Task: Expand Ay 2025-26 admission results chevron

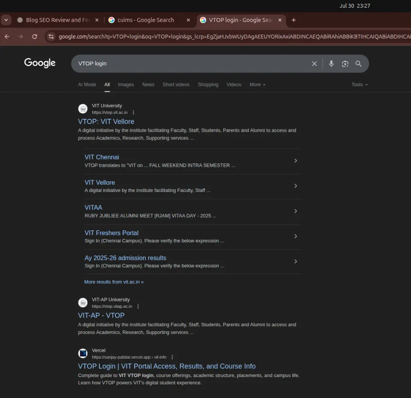Action: click(x=295, y=261)
